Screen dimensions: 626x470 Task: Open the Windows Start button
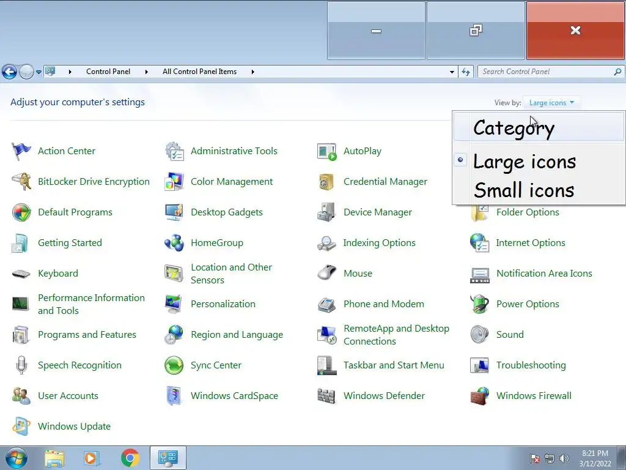click(x=17, y=458)
